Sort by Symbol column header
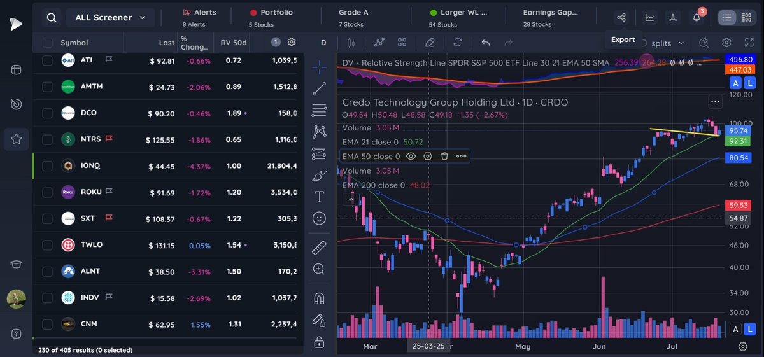The width and height of the screenshot is (764, 357). [74, 43]
